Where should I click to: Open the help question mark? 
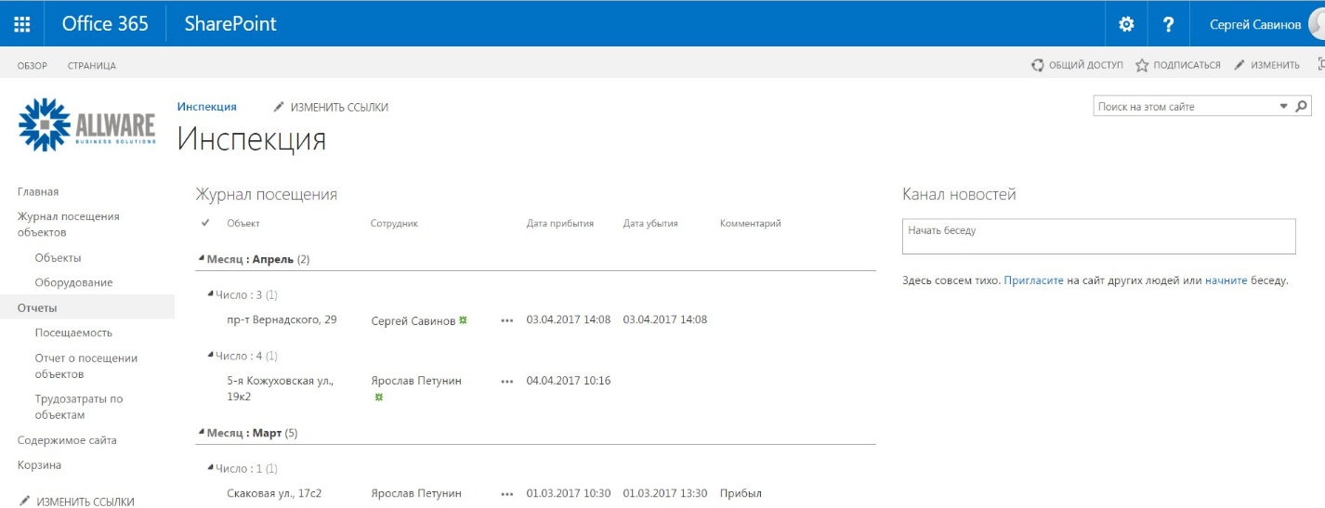[x=1169, y=24]
